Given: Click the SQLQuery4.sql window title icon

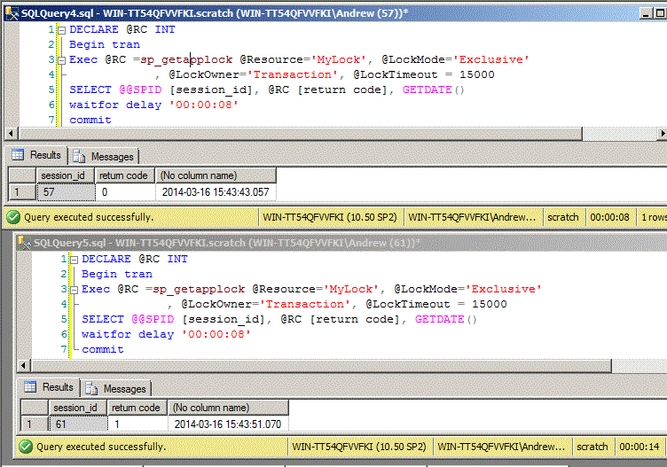Looking at the screenshot, I should [12, 13].
